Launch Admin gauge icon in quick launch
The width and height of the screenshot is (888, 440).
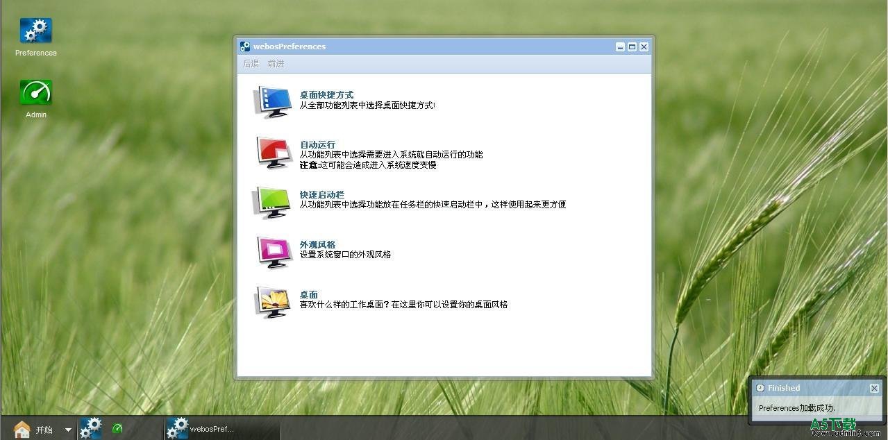point(117,429)
